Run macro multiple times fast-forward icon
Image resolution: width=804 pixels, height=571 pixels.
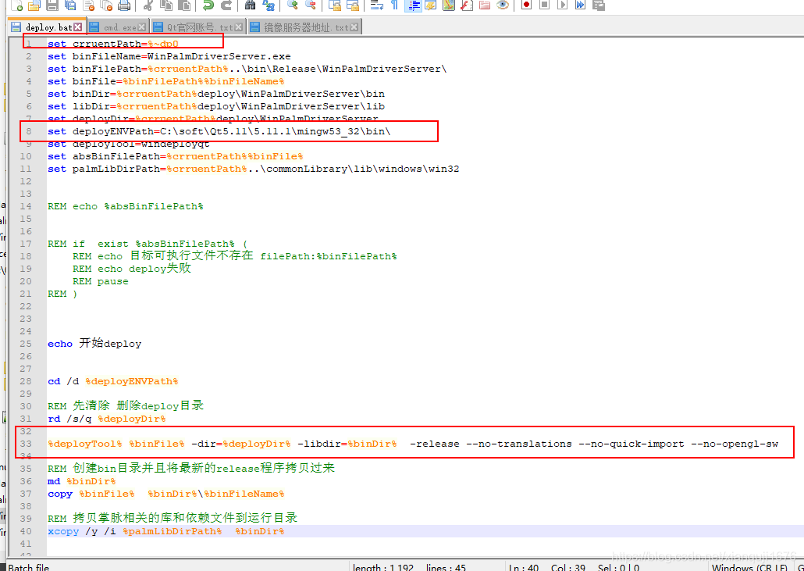(581, 5)
